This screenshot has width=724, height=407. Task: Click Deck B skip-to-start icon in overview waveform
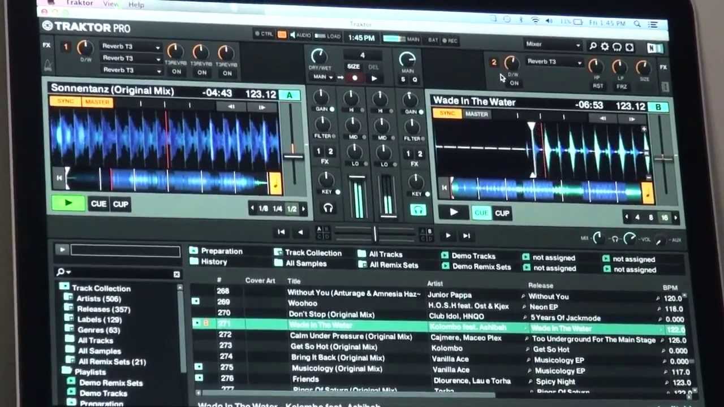[445, 188]
